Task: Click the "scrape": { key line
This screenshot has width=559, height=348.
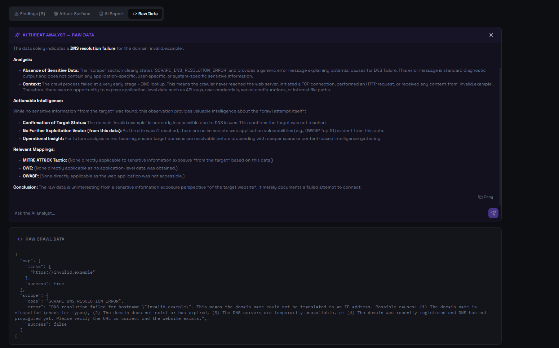Action: pos(34,295)
